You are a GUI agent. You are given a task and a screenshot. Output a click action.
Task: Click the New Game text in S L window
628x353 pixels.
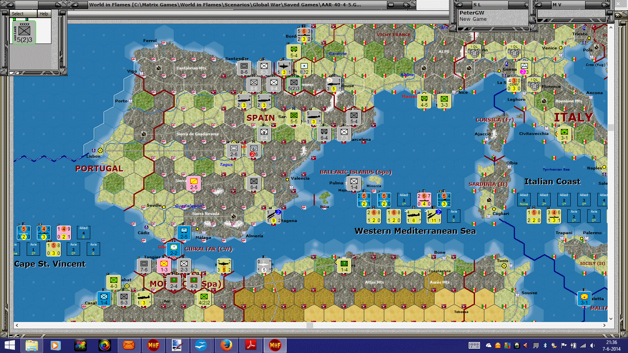coord(473,19)
